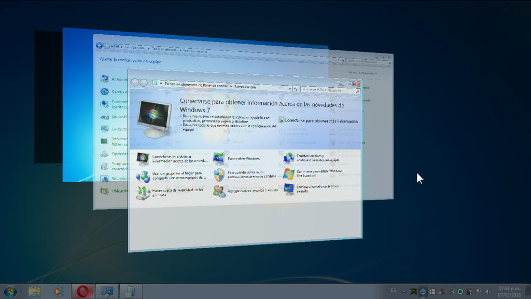Open the volume speaker tray icon
This screenshot has height=299, width=531.
point(488,292)
